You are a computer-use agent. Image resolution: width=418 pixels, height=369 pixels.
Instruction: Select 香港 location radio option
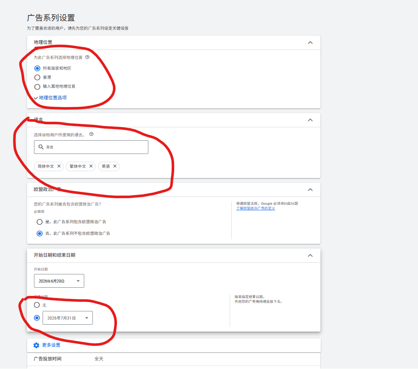(37, 77)
